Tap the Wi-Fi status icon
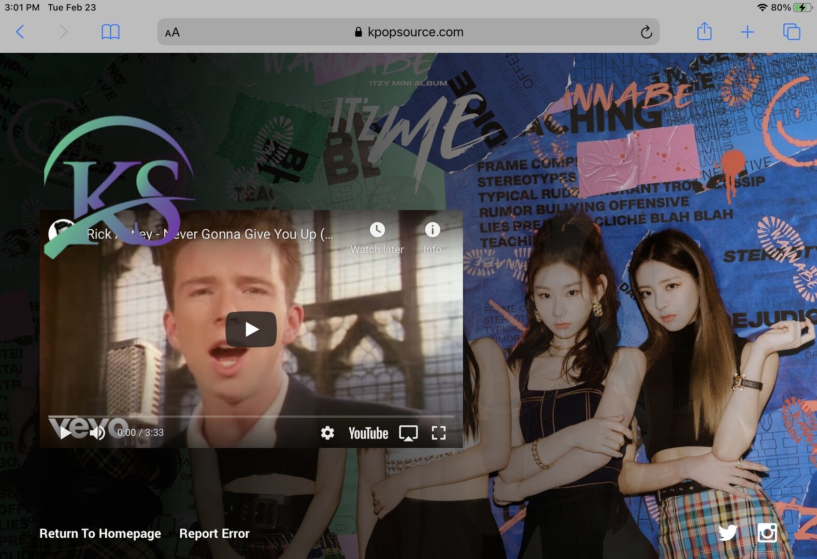Image resolution: width=817 pixels, height=559 pixels. point(762,7)
